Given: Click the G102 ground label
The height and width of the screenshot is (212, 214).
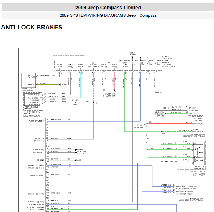Looking at the screenshot, I should (79, 160).
